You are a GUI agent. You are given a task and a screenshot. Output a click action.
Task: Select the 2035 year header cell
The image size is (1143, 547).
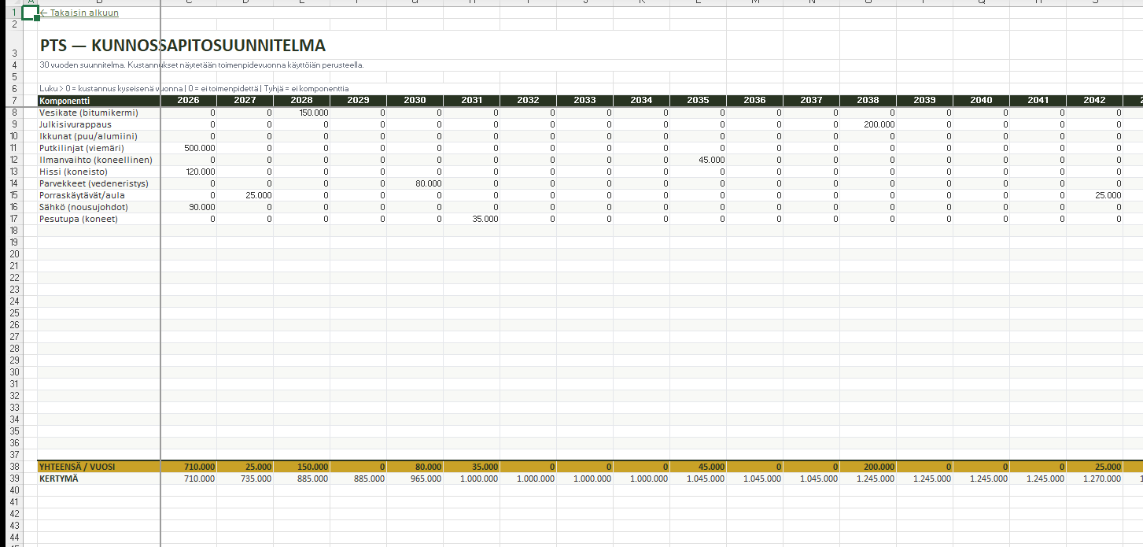[698, 101]
